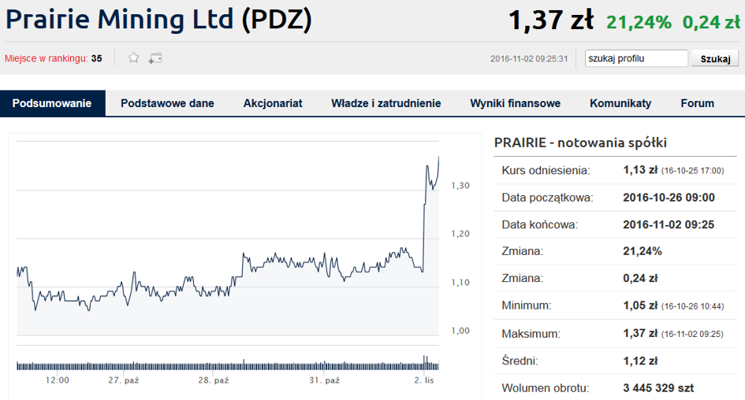Click the price spike peak on chart
745x400 pixels.
click(438, 157)
